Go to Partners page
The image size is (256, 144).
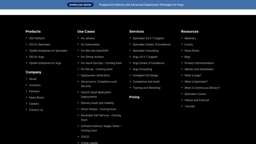coord(34,91)
